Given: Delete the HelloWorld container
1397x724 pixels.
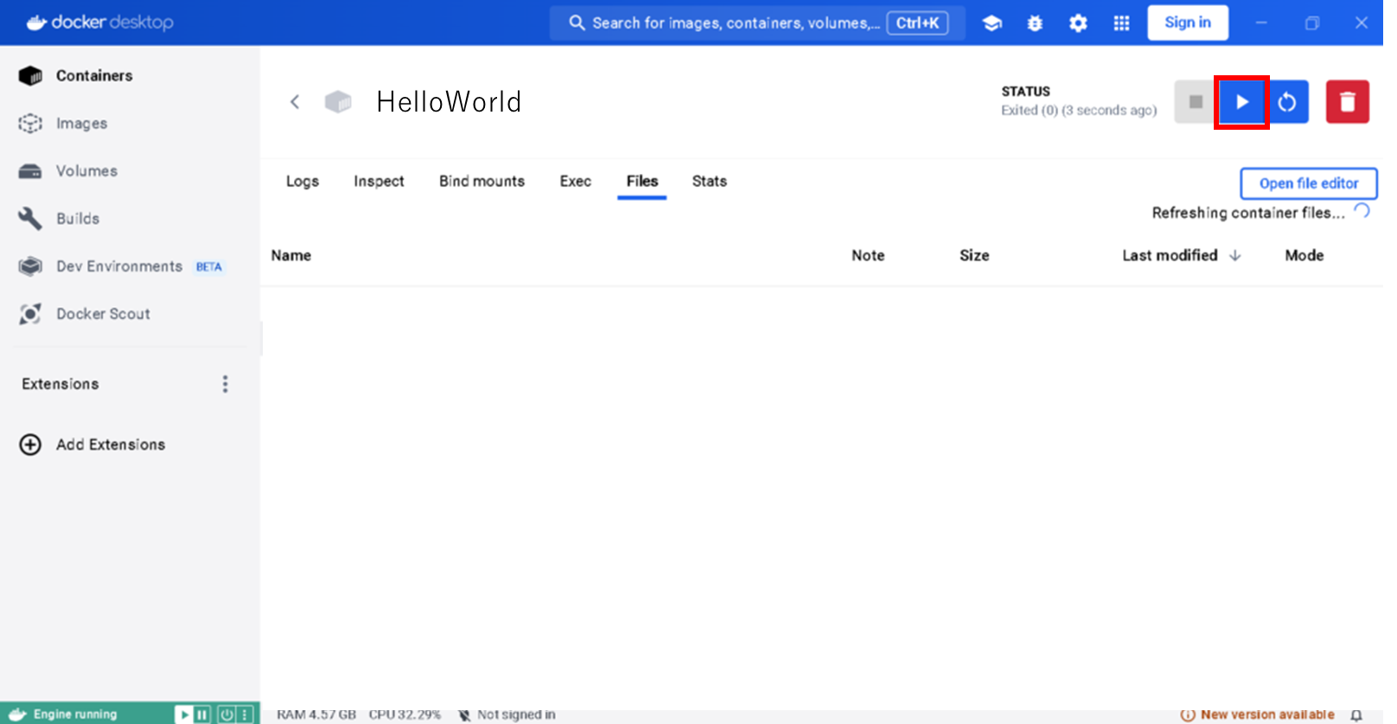Looking at the screenshot, I should click(x=1347, y=102).
